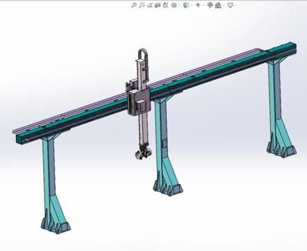Expand the View Orientation dropdown arrow
This screenshot has height=251, width=307.
point(179,5)
